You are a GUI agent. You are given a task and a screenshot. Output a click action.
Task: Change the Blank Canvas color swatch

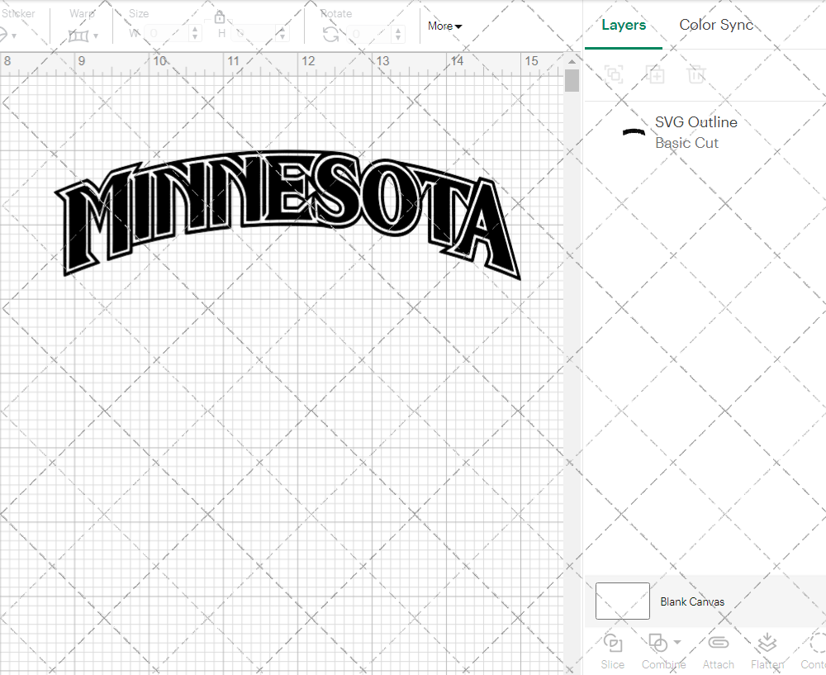coord(622,601)
